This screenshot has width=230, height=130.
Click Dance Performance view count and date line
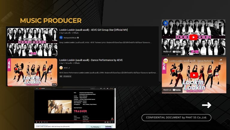point(69,63)
